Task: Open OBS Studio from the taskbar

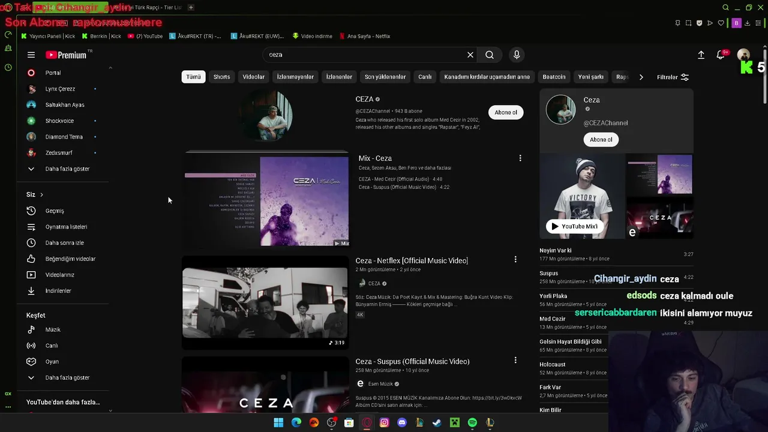Action: 332,423
